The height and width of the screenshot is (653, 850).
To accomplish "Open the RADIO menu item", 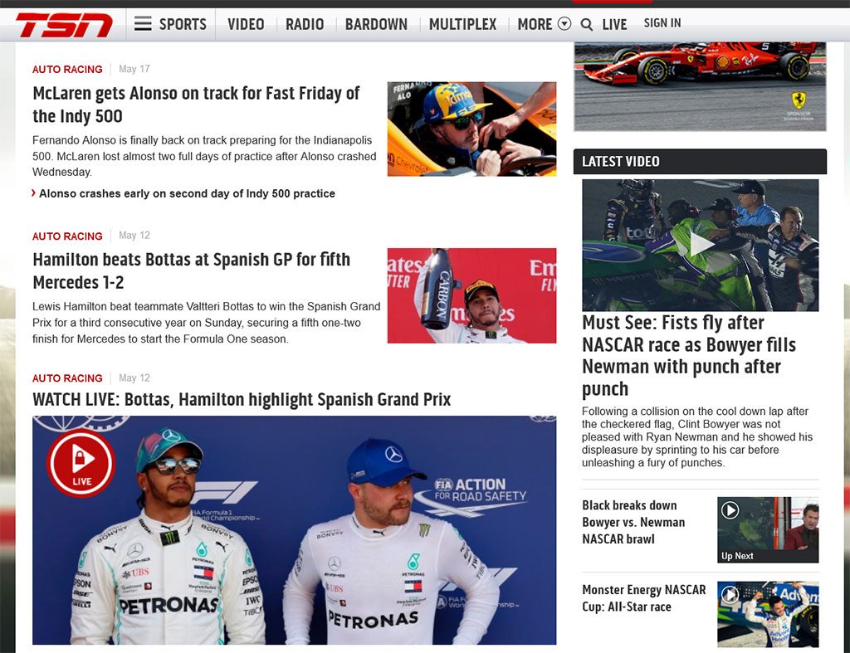I will [305, 24].
